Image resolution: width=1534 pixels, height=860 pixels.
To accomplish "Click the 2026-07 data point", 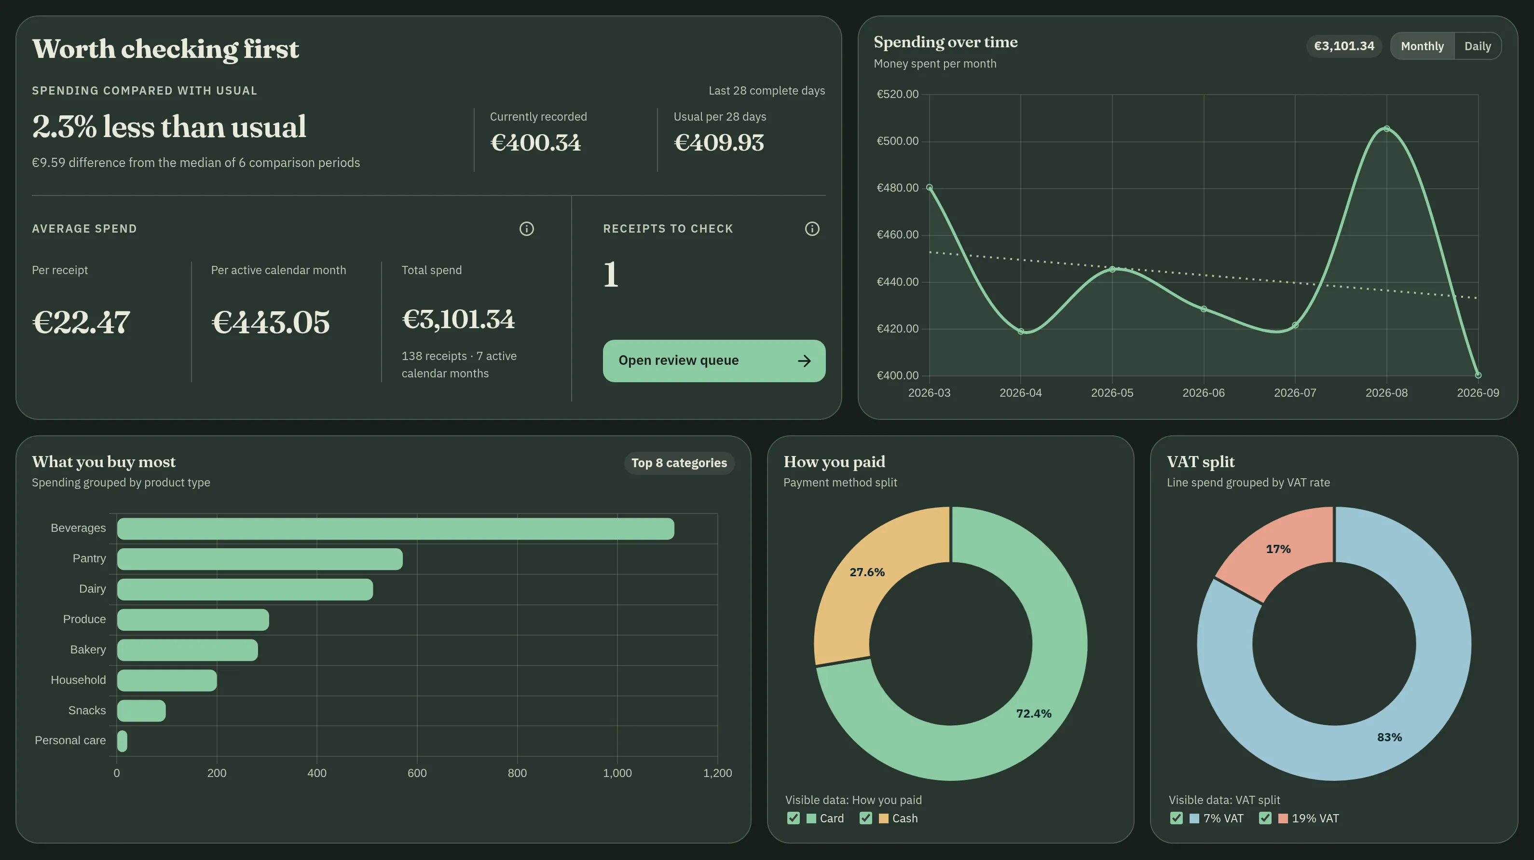I will tap(1295, 325).
